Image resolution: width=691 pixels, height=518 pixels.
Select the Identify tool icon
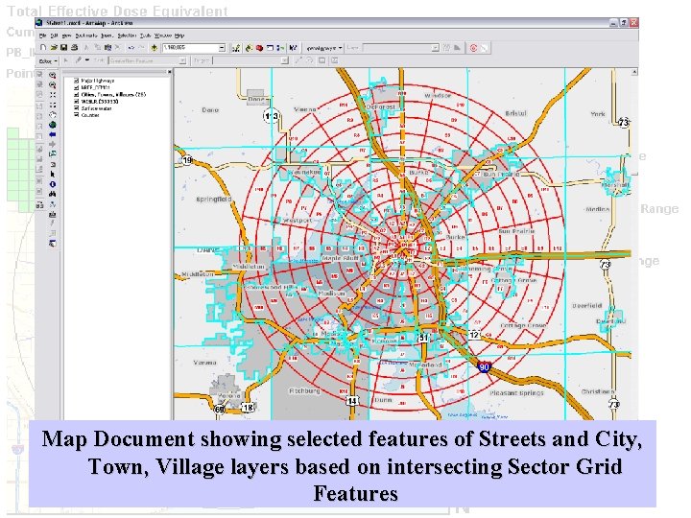click(53, 184)
